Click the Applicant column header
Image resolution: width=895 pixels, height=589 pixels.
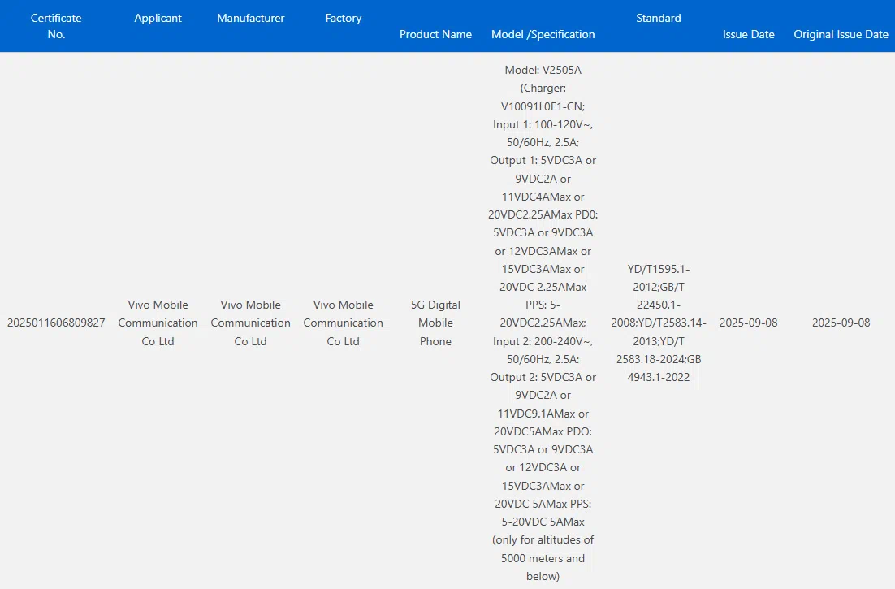[x=158, y=18]
